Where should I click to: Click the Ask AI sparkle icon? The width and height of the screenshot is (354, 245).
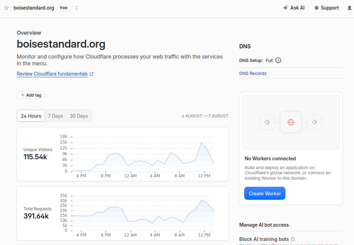pos(286,8)
